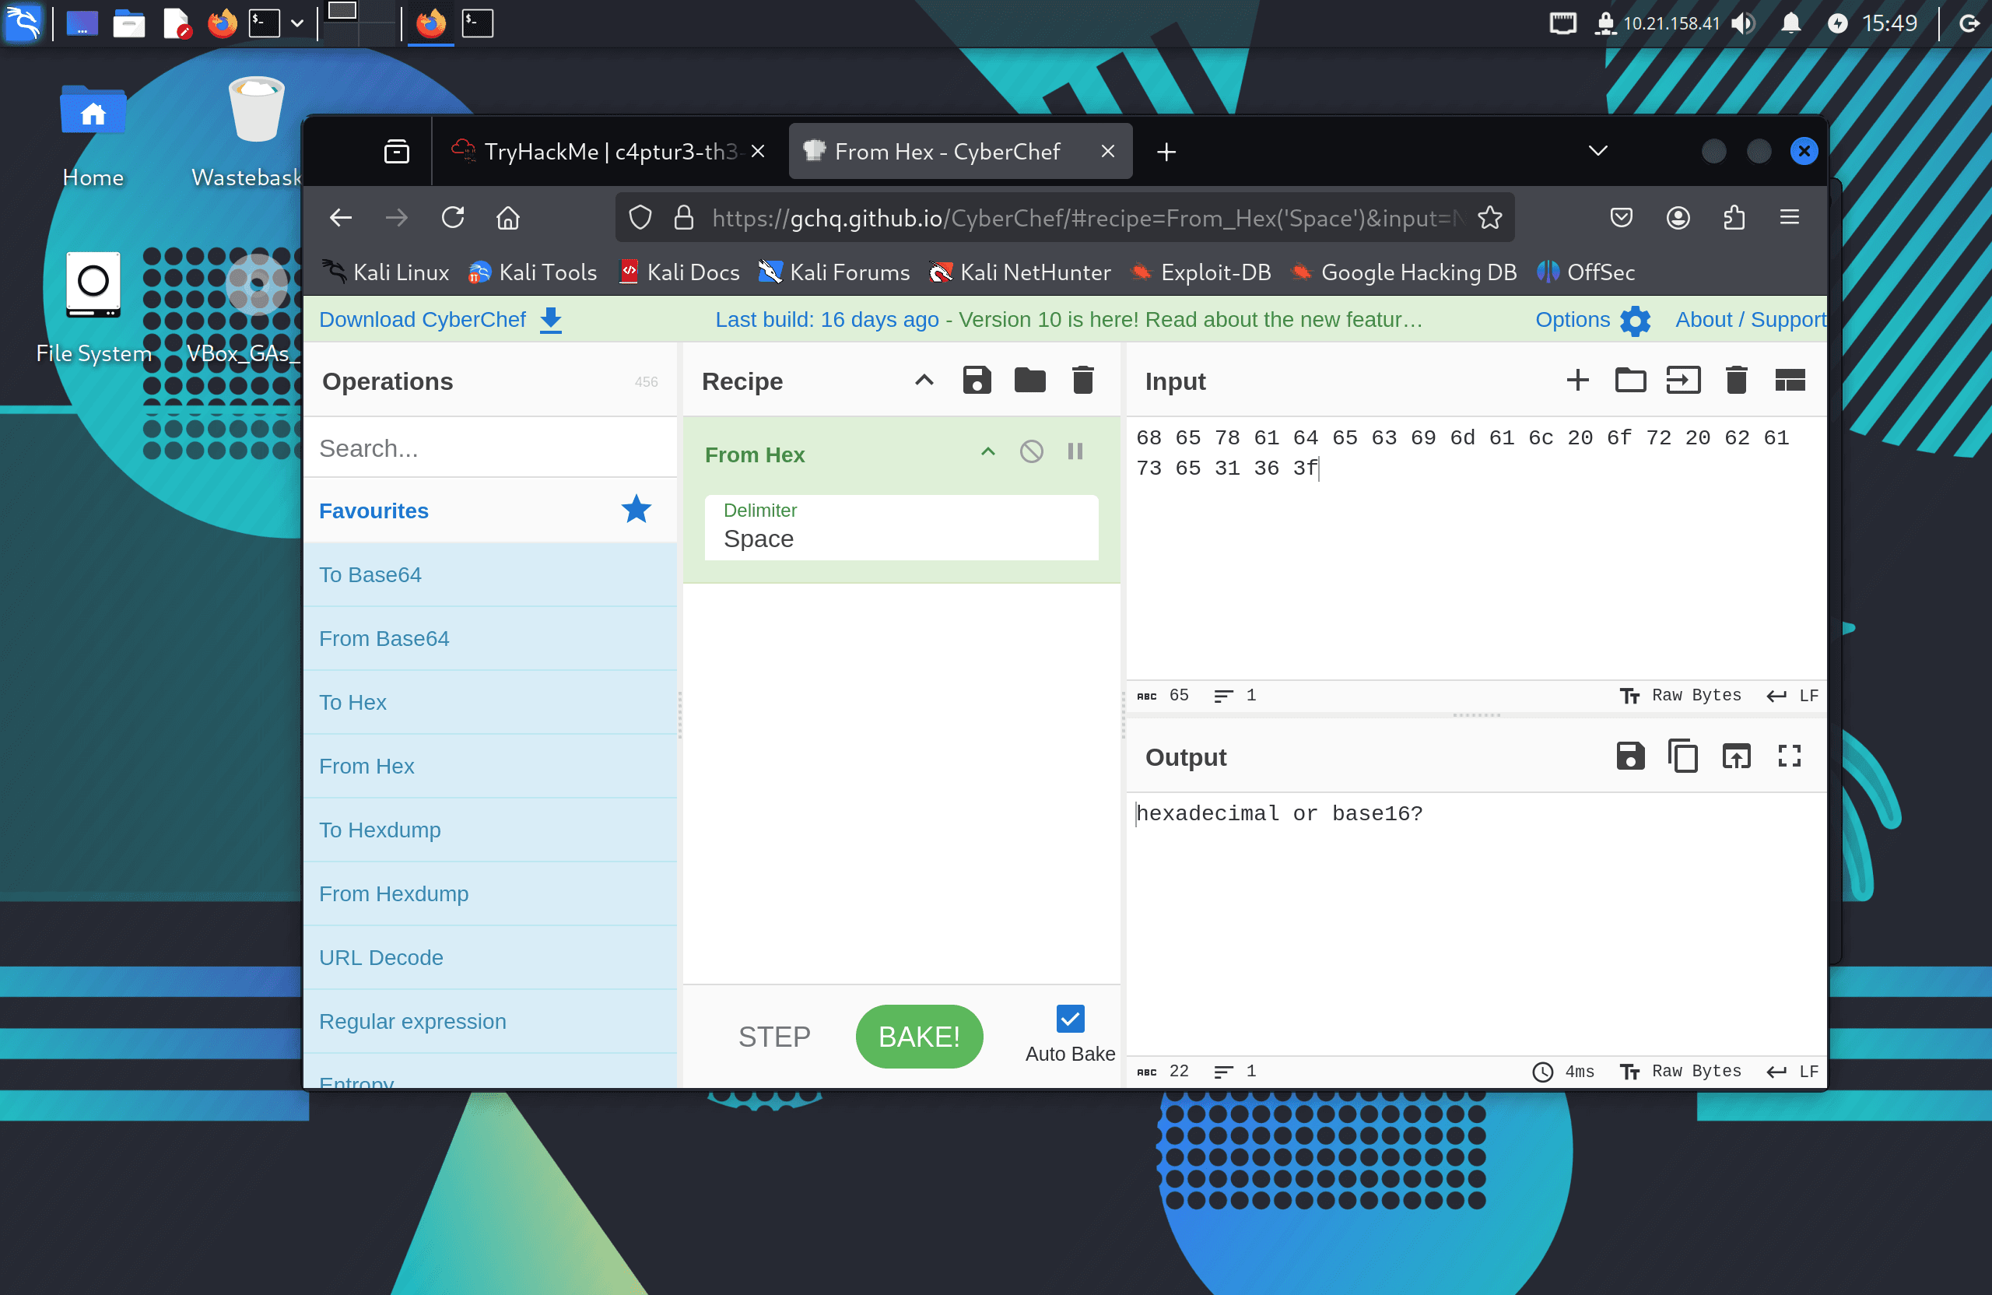Clear input and output trash icon
Screen dimensions: 1992x1295
coord(1736,381)
